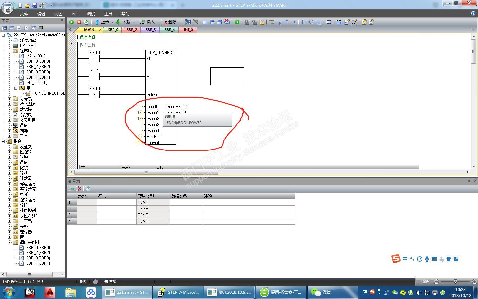The height and width of the screenshot is (299, 478).
Task: Expand the 位逻辑 instruction folder
Action: 10,152
